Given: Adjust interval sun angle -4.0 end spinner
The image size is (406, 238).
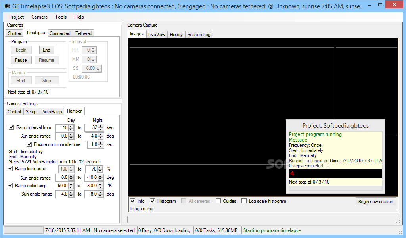Looking at the screenshot, I should (94, 136).
